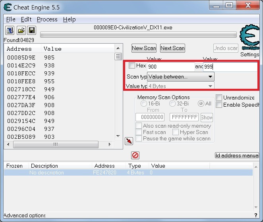Click the From address field 00000000
263x222 pixels.
point(150,117)
